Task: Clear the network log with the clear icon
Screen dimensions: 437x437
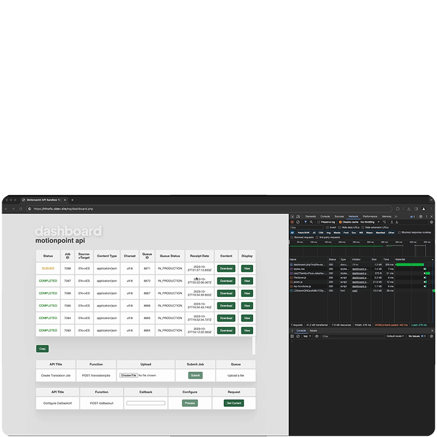Action: 298,222
